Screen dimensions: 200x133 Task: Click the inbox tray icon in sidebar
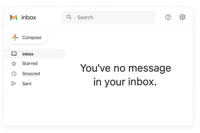pos(14,54)
